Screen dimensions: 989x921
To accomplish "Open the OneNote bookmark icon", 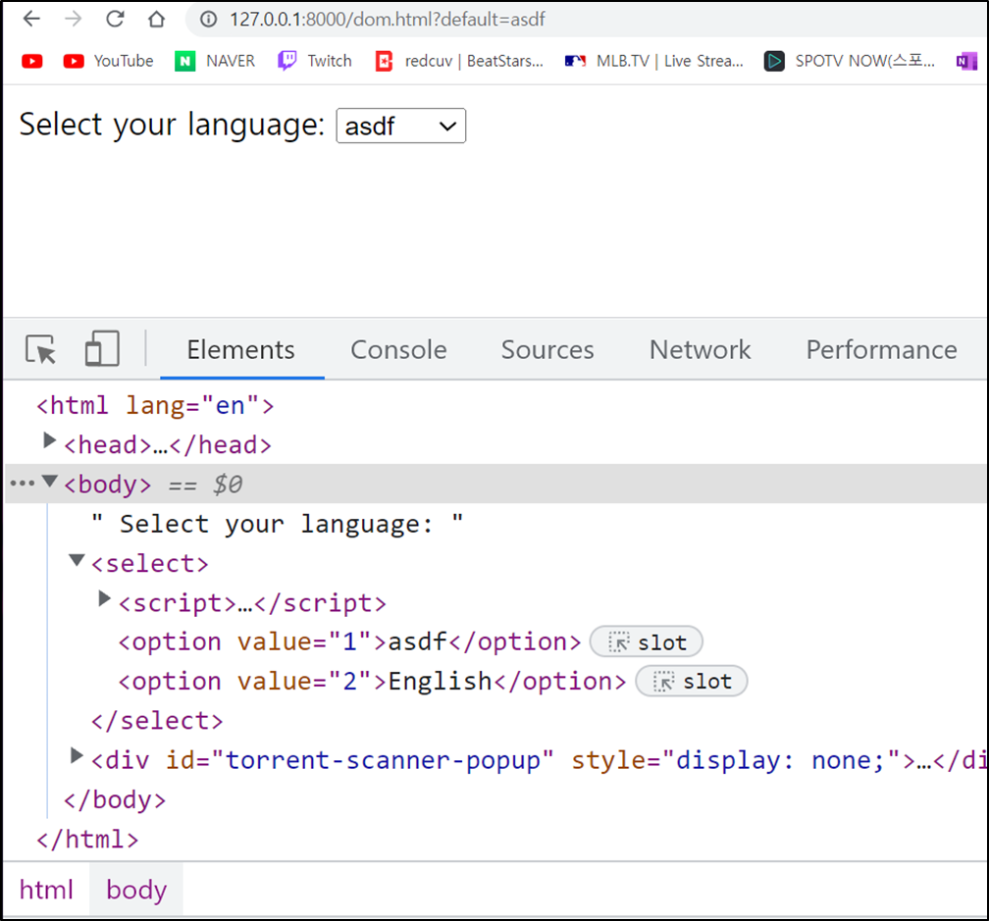I will click(966, 61).
